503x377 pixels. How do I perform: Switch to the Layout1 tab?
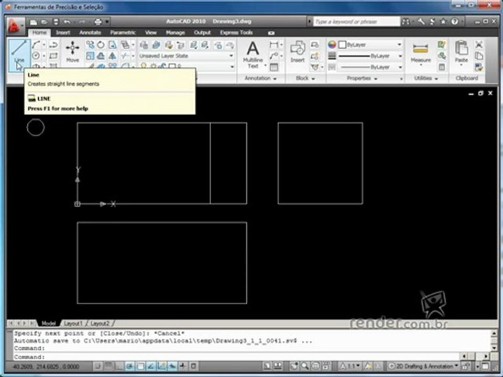pos(73,323)
